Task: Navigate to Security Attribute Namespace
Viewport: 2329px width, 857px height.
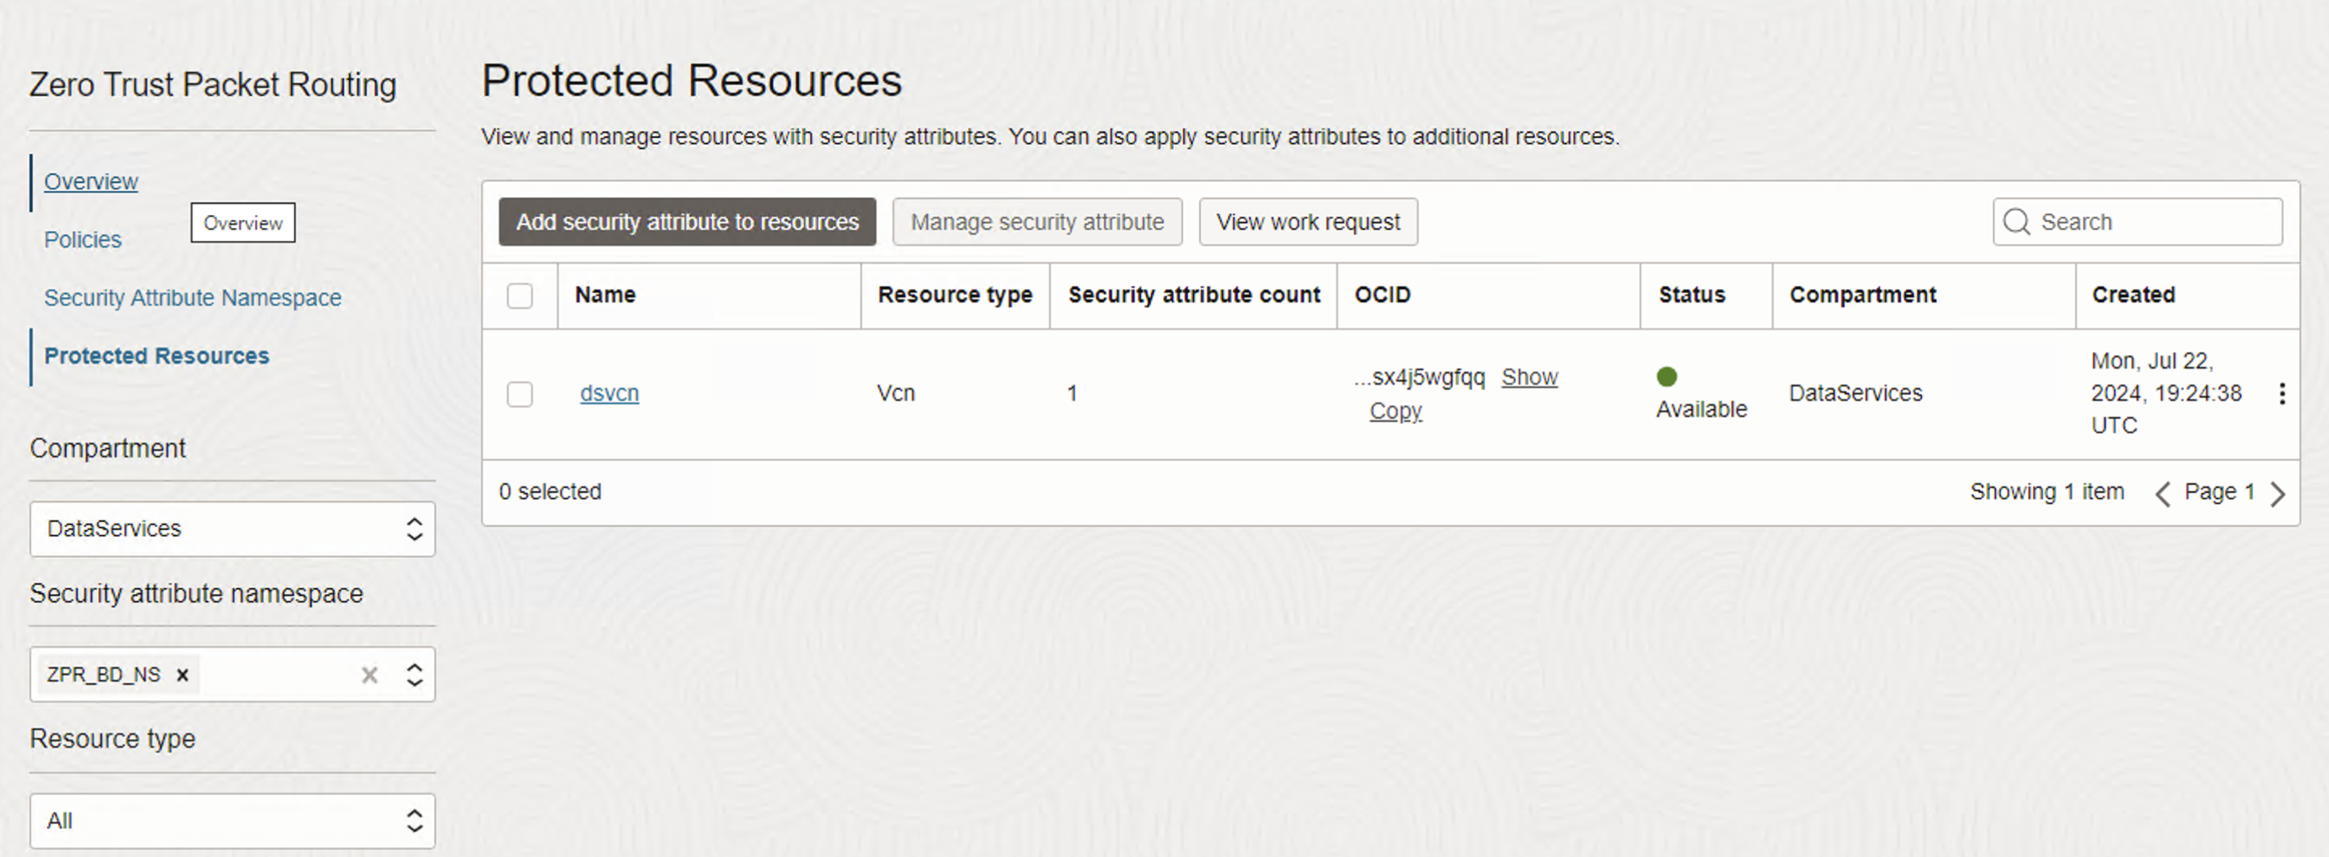Action: 192,297
